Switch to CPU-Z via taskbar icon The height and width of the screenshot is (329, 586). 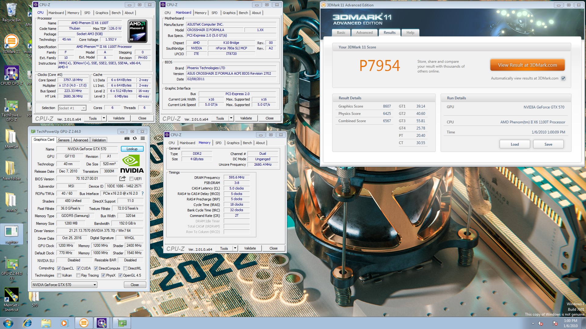[102, 323]
